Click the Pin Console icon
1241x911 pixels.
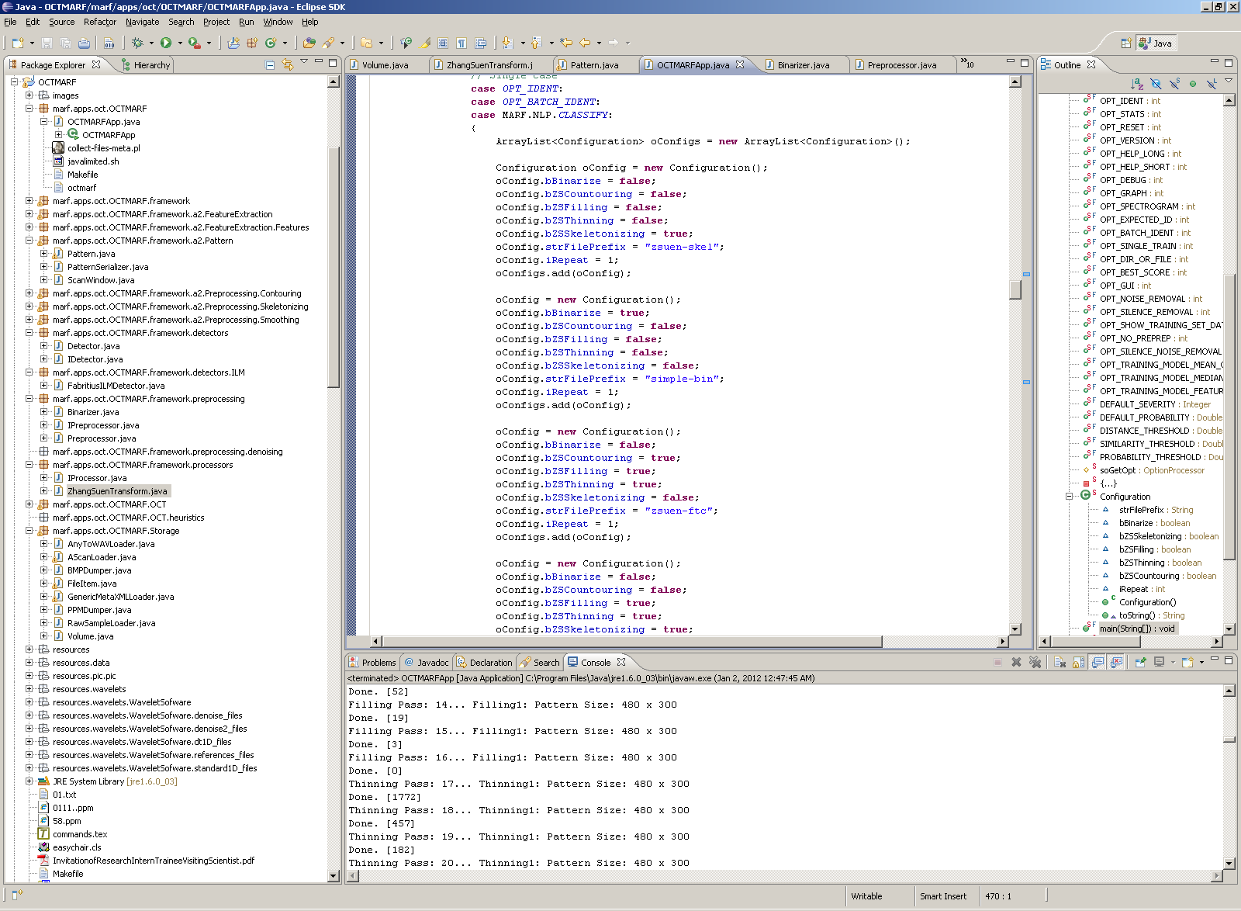tap(1140, 662)
